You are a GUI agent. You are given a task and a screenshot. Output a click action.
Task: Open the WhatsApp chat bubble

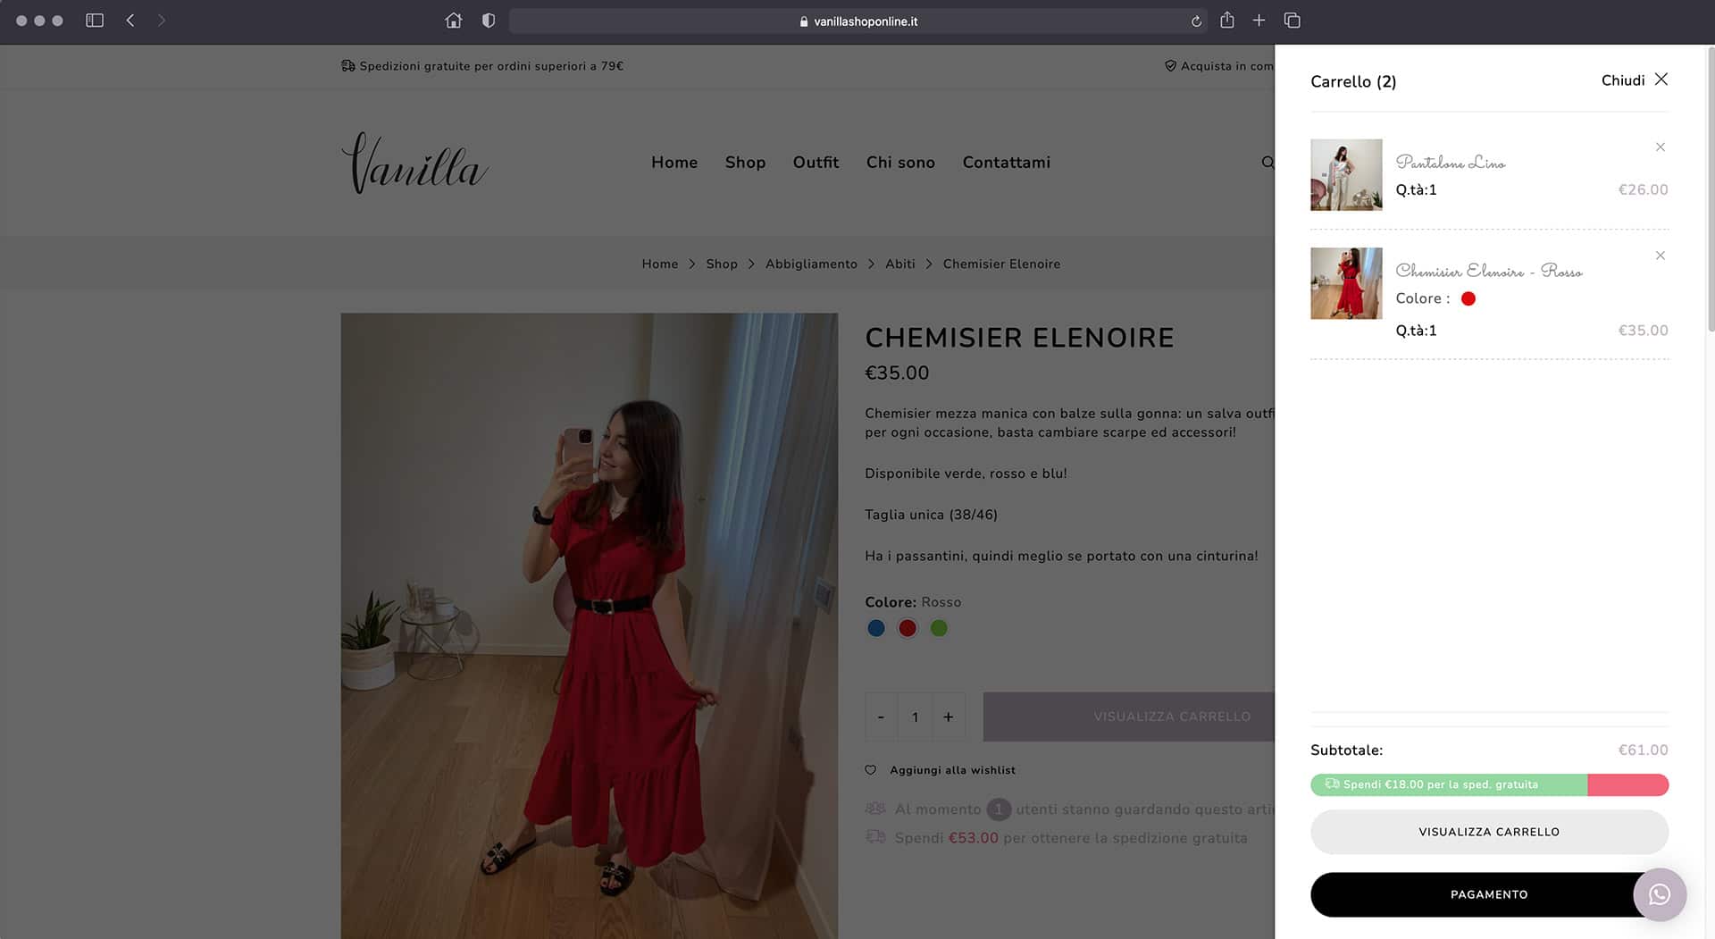[x=1660, y=894]
